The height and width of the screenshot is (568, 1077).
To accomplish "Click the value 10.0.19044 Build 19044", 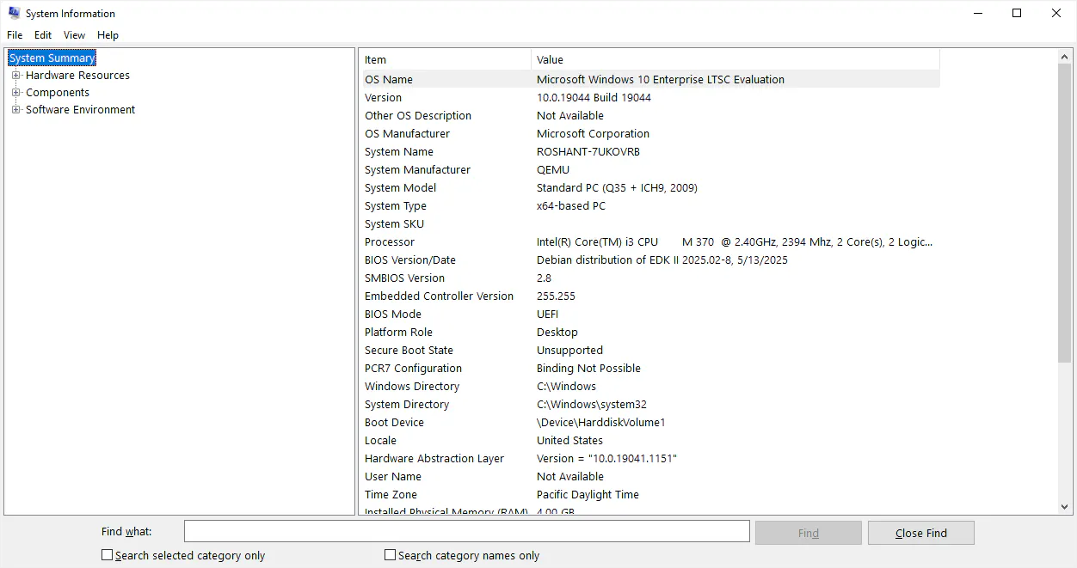I will [594, 97].
